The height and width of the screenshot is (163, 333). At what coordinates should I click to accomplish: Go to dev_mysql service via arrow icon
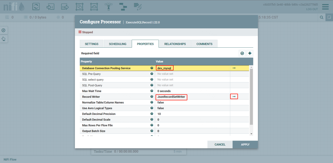coord(234,68)
